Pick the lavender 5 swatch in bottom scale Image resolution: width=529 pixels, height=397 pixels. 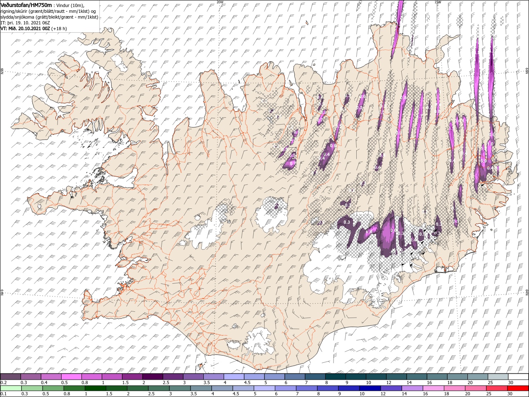coord(264,388)
